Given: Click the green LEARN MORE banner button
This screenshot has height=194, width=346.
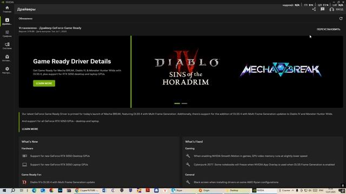Looking at the screenshot, I should point(44,84).
